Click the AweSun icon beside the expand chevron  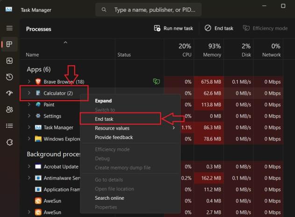[x=38, y=212]
